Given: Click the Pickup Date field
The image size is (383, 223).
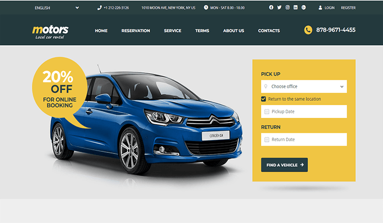Looking at the screenshot, I should pos(304,111).
